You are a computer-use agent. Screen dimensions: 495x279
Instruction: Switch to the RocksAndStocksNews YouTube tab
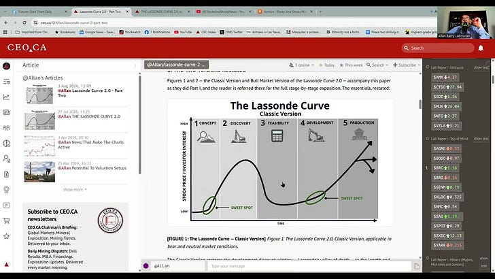[223, 12]
